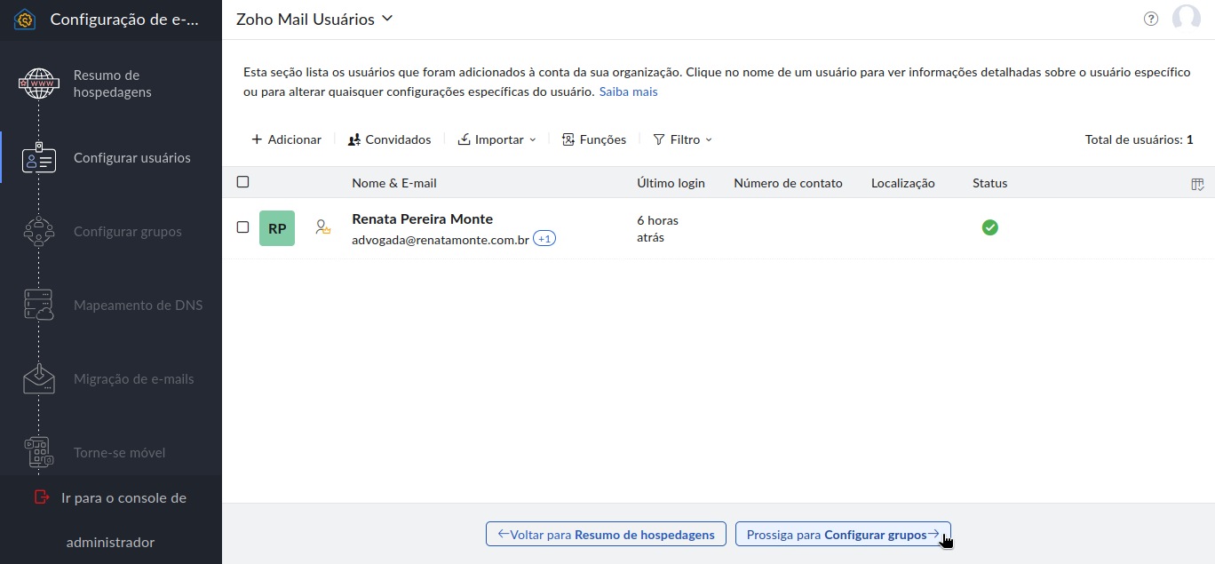The width and height of the screenshot is (1215, 564).
Task: Open the user profile avatar
Action: click(x=1187, y=19)
